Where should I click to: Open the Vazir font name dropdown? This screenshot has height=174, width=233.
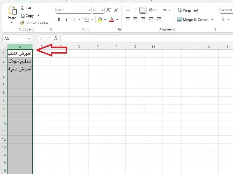tap(89, 10)
